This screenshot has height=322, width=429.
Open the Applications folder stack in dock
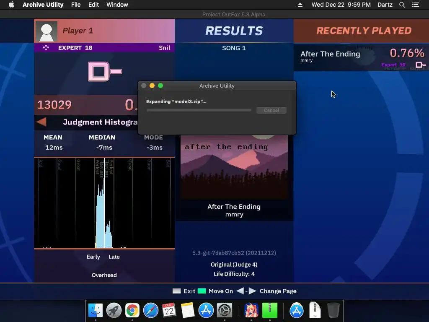coord(297,310)
